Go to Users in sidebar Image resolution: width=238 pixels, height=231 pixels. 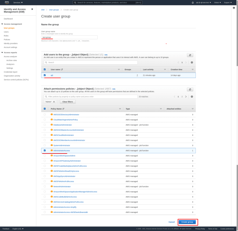click(x=6, y=32)
